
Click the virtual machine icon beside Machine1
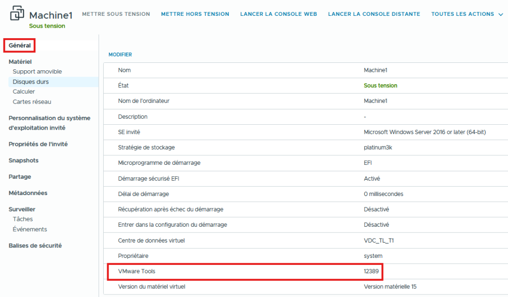[x=17, y=15]
